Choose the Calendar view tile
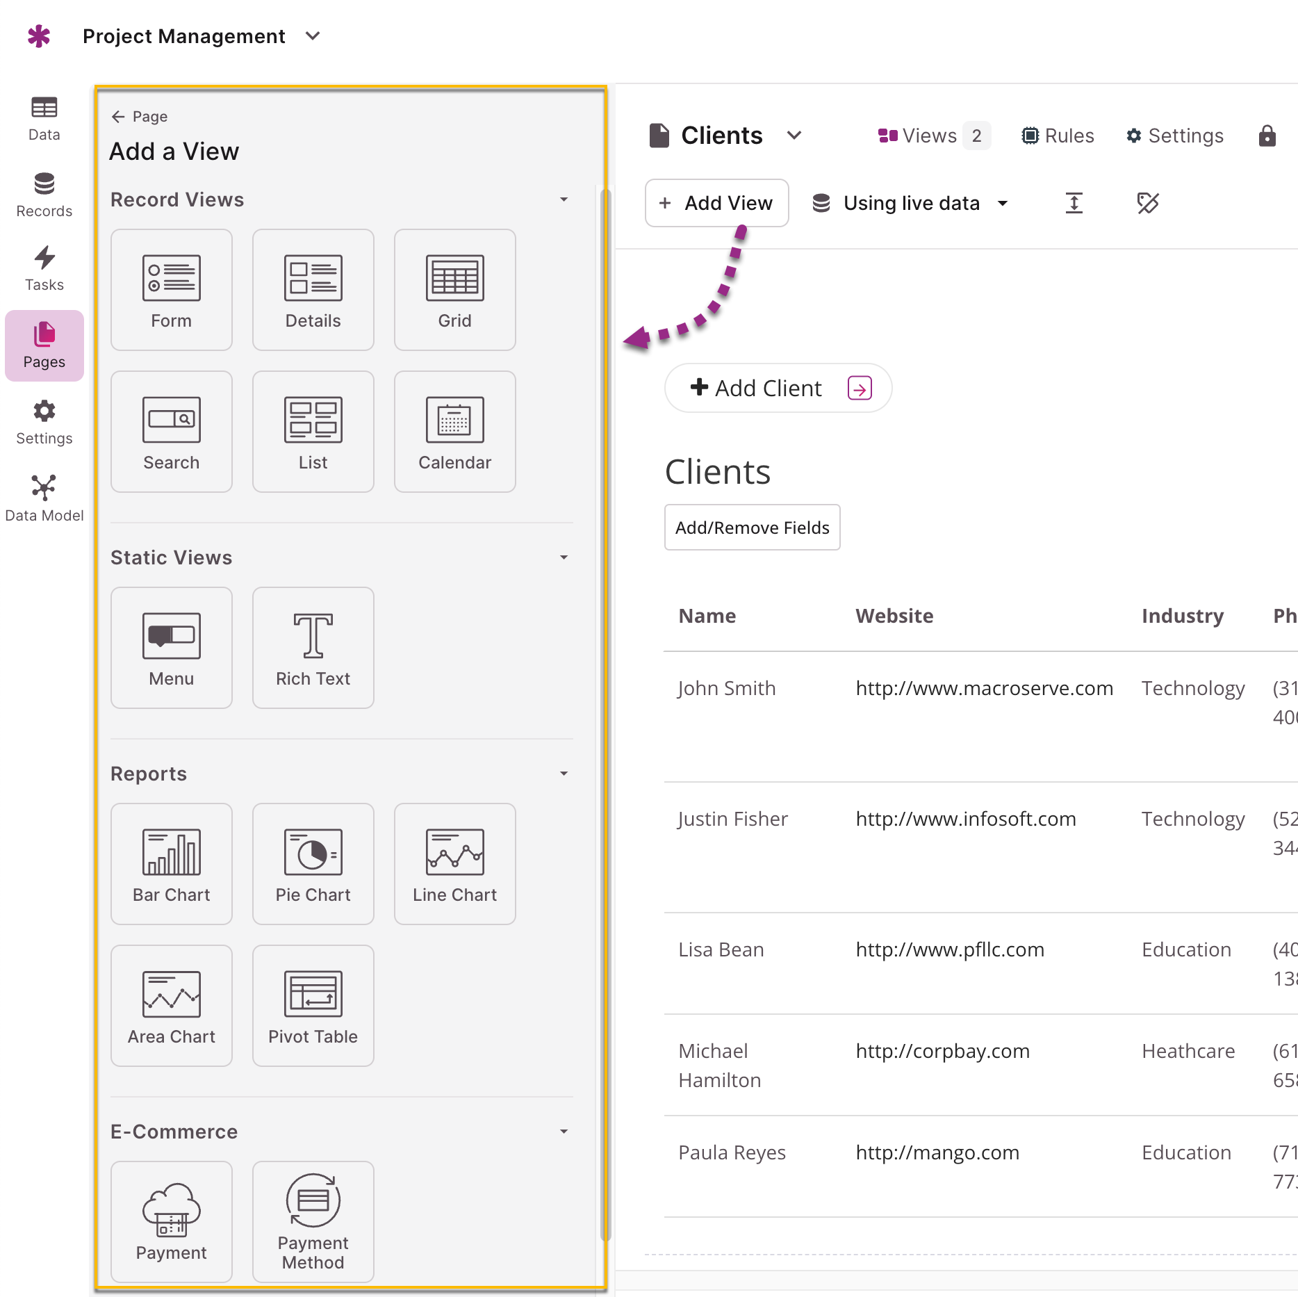This screenshot has height=1297, width=1298. coord(454,432)
